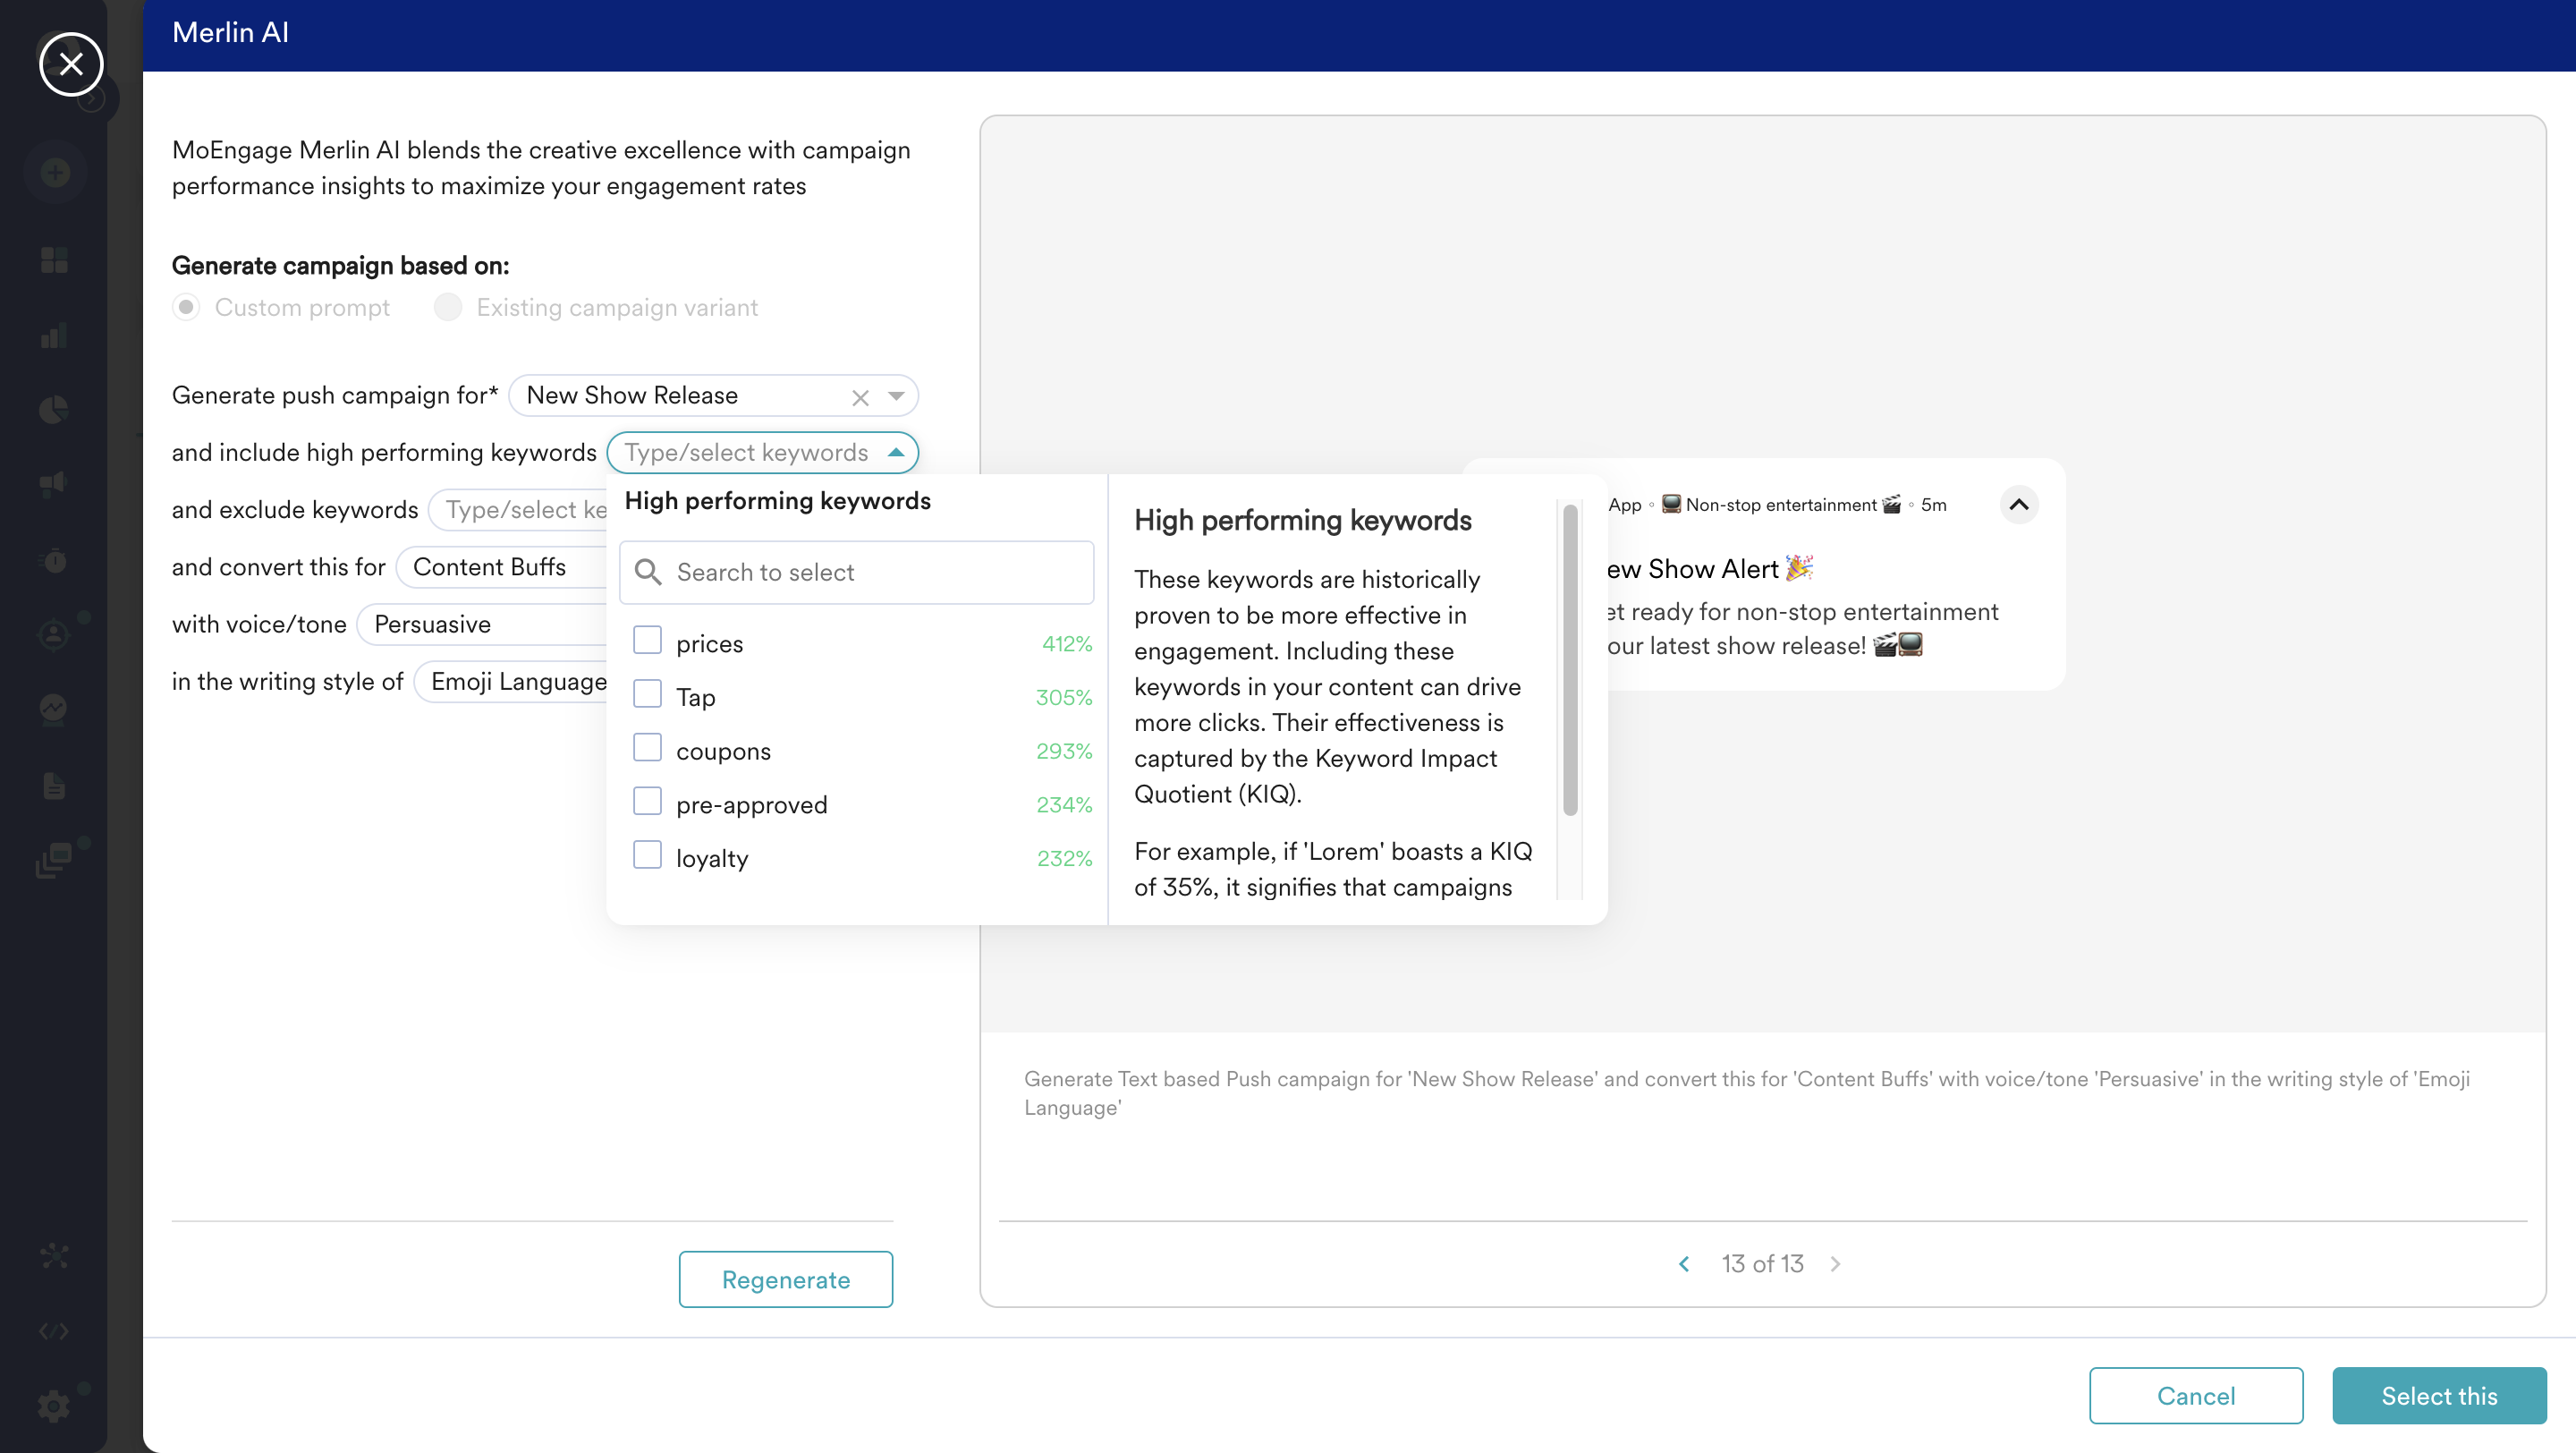Close the Merlin AI panel
The height and width of the screenshot is (1453, 2576).
point(71,64)
